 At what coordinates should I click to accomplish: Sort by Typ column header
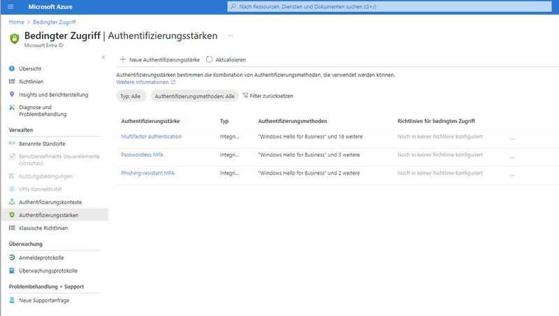(x=224, y=121)
